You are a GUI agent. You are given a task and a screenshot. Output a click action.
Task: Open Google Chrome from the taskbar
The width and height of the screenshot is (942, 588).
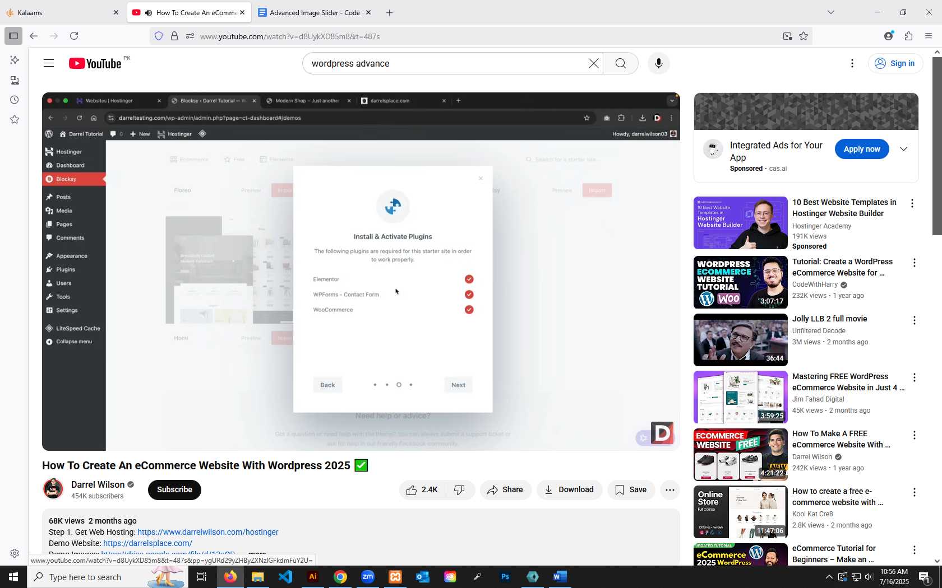click(x=340, y=577)
